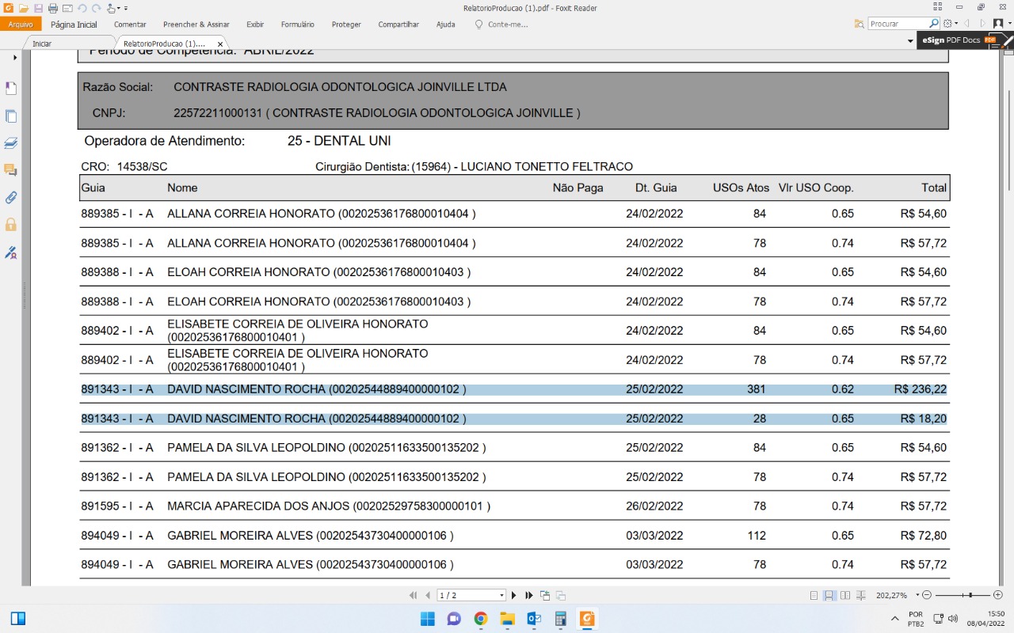This screenshot has width=1014, height=633.
Task: Go to the next page arrow
Action: (514, 595)
